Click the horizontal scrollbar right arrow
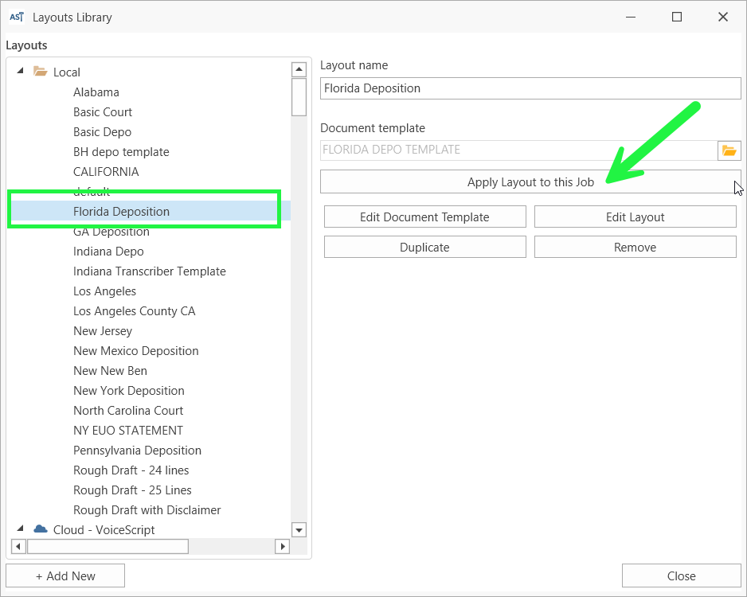This screenshot has width=747, height=597. [282, 546]
